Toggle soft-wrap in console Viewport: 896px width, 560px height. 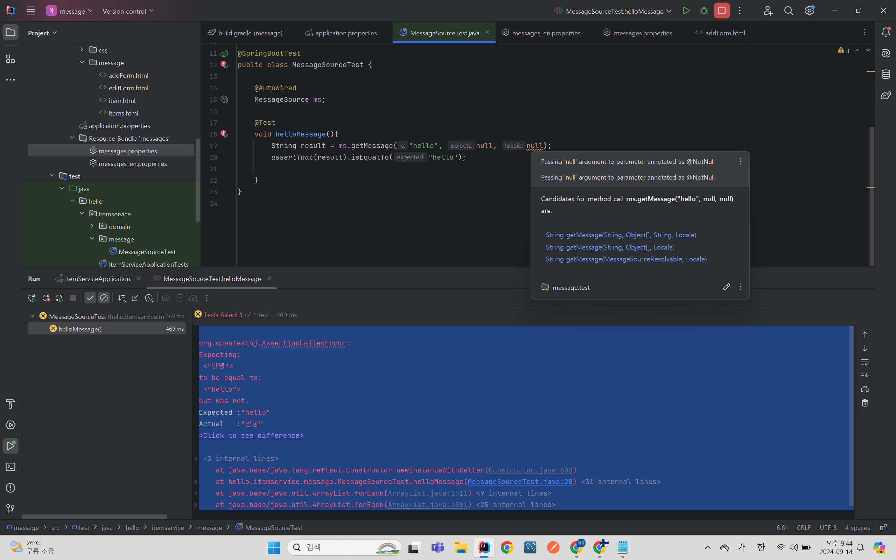864,362
